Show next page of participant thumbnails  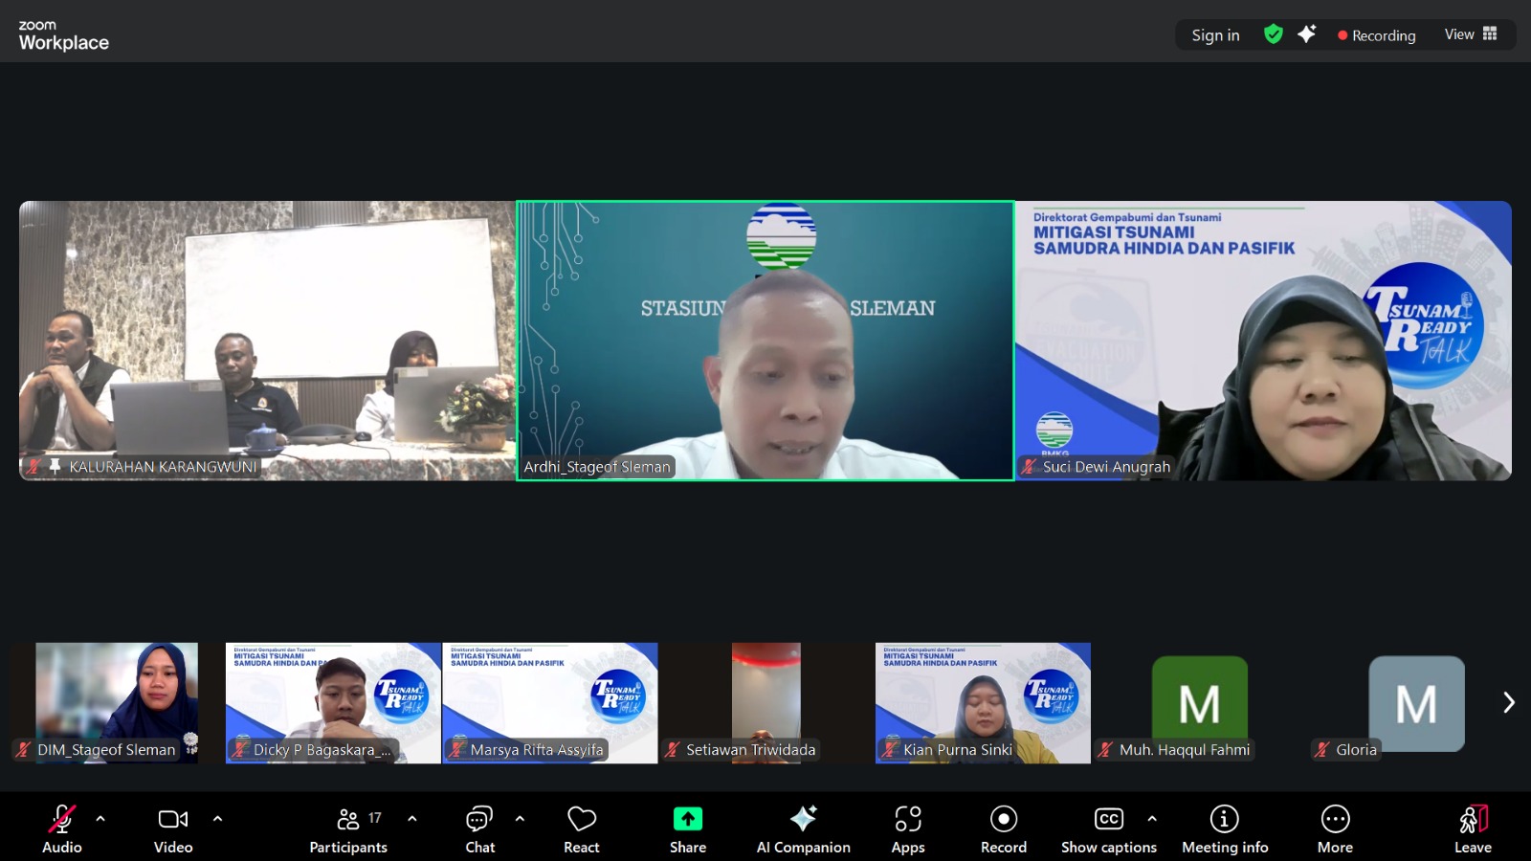click(x=1508, y=702)
